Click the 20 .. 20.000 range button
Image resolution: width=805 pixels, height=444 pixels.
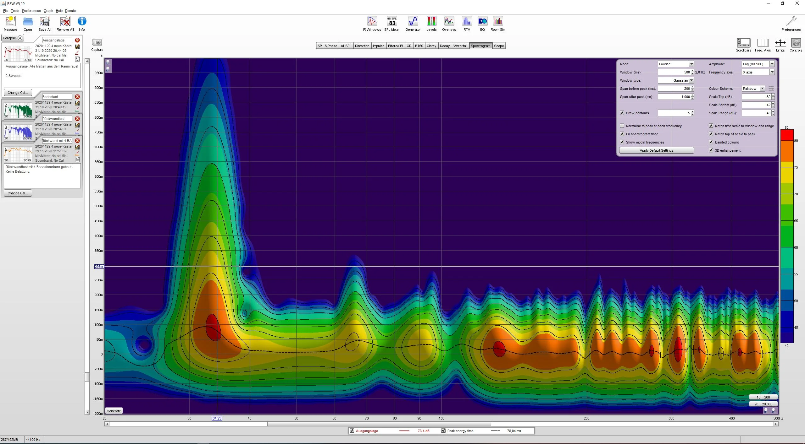763,404
